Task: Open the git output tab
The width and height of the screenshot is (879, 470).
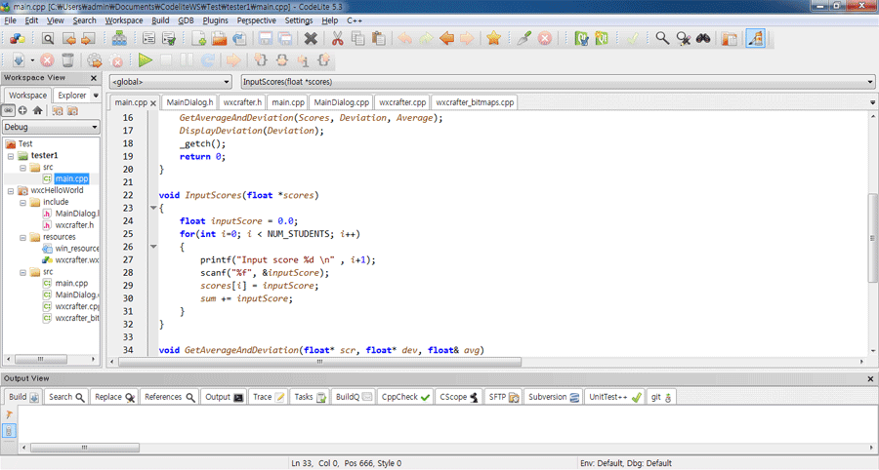Action: point(661,397)
